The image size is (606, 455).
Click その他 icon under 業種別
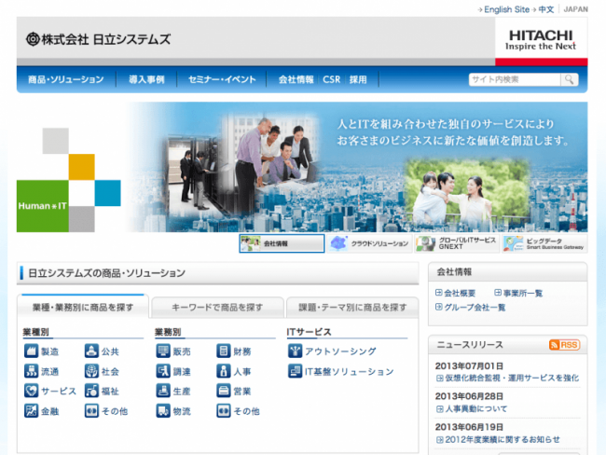(x=91, y=411)
